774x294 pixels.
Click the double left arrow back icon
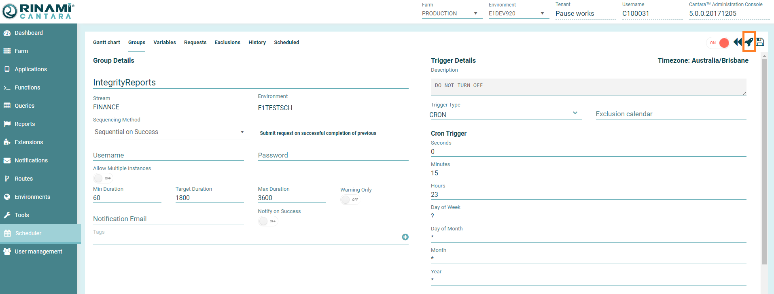[x=737, y=42]
